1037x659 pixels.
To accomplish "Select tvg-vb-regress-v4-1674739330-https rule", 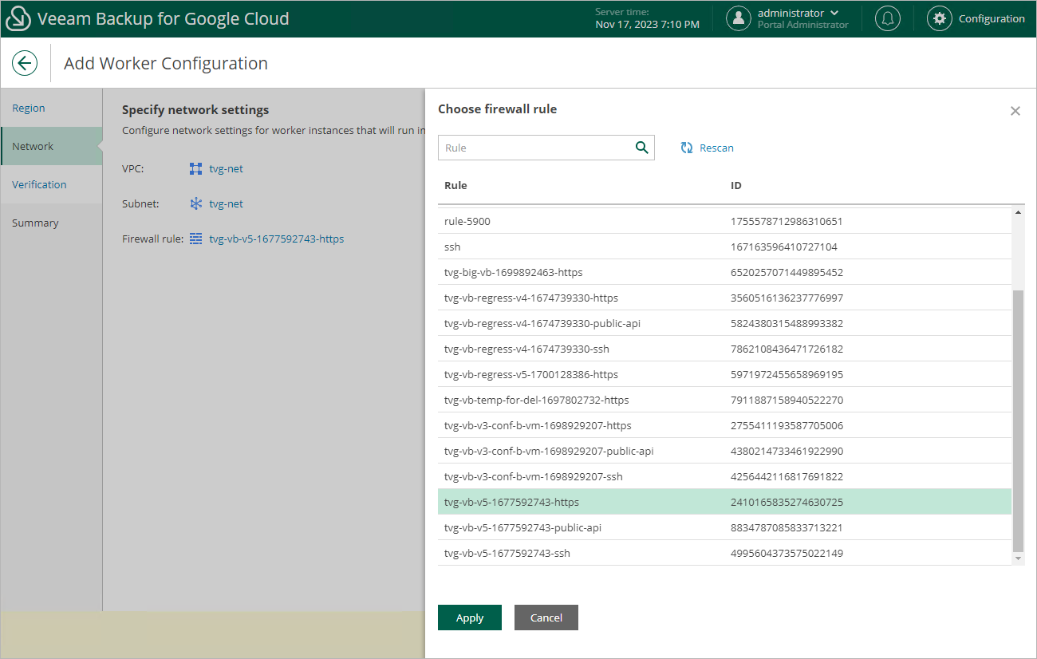I will (x=724, y=298).
